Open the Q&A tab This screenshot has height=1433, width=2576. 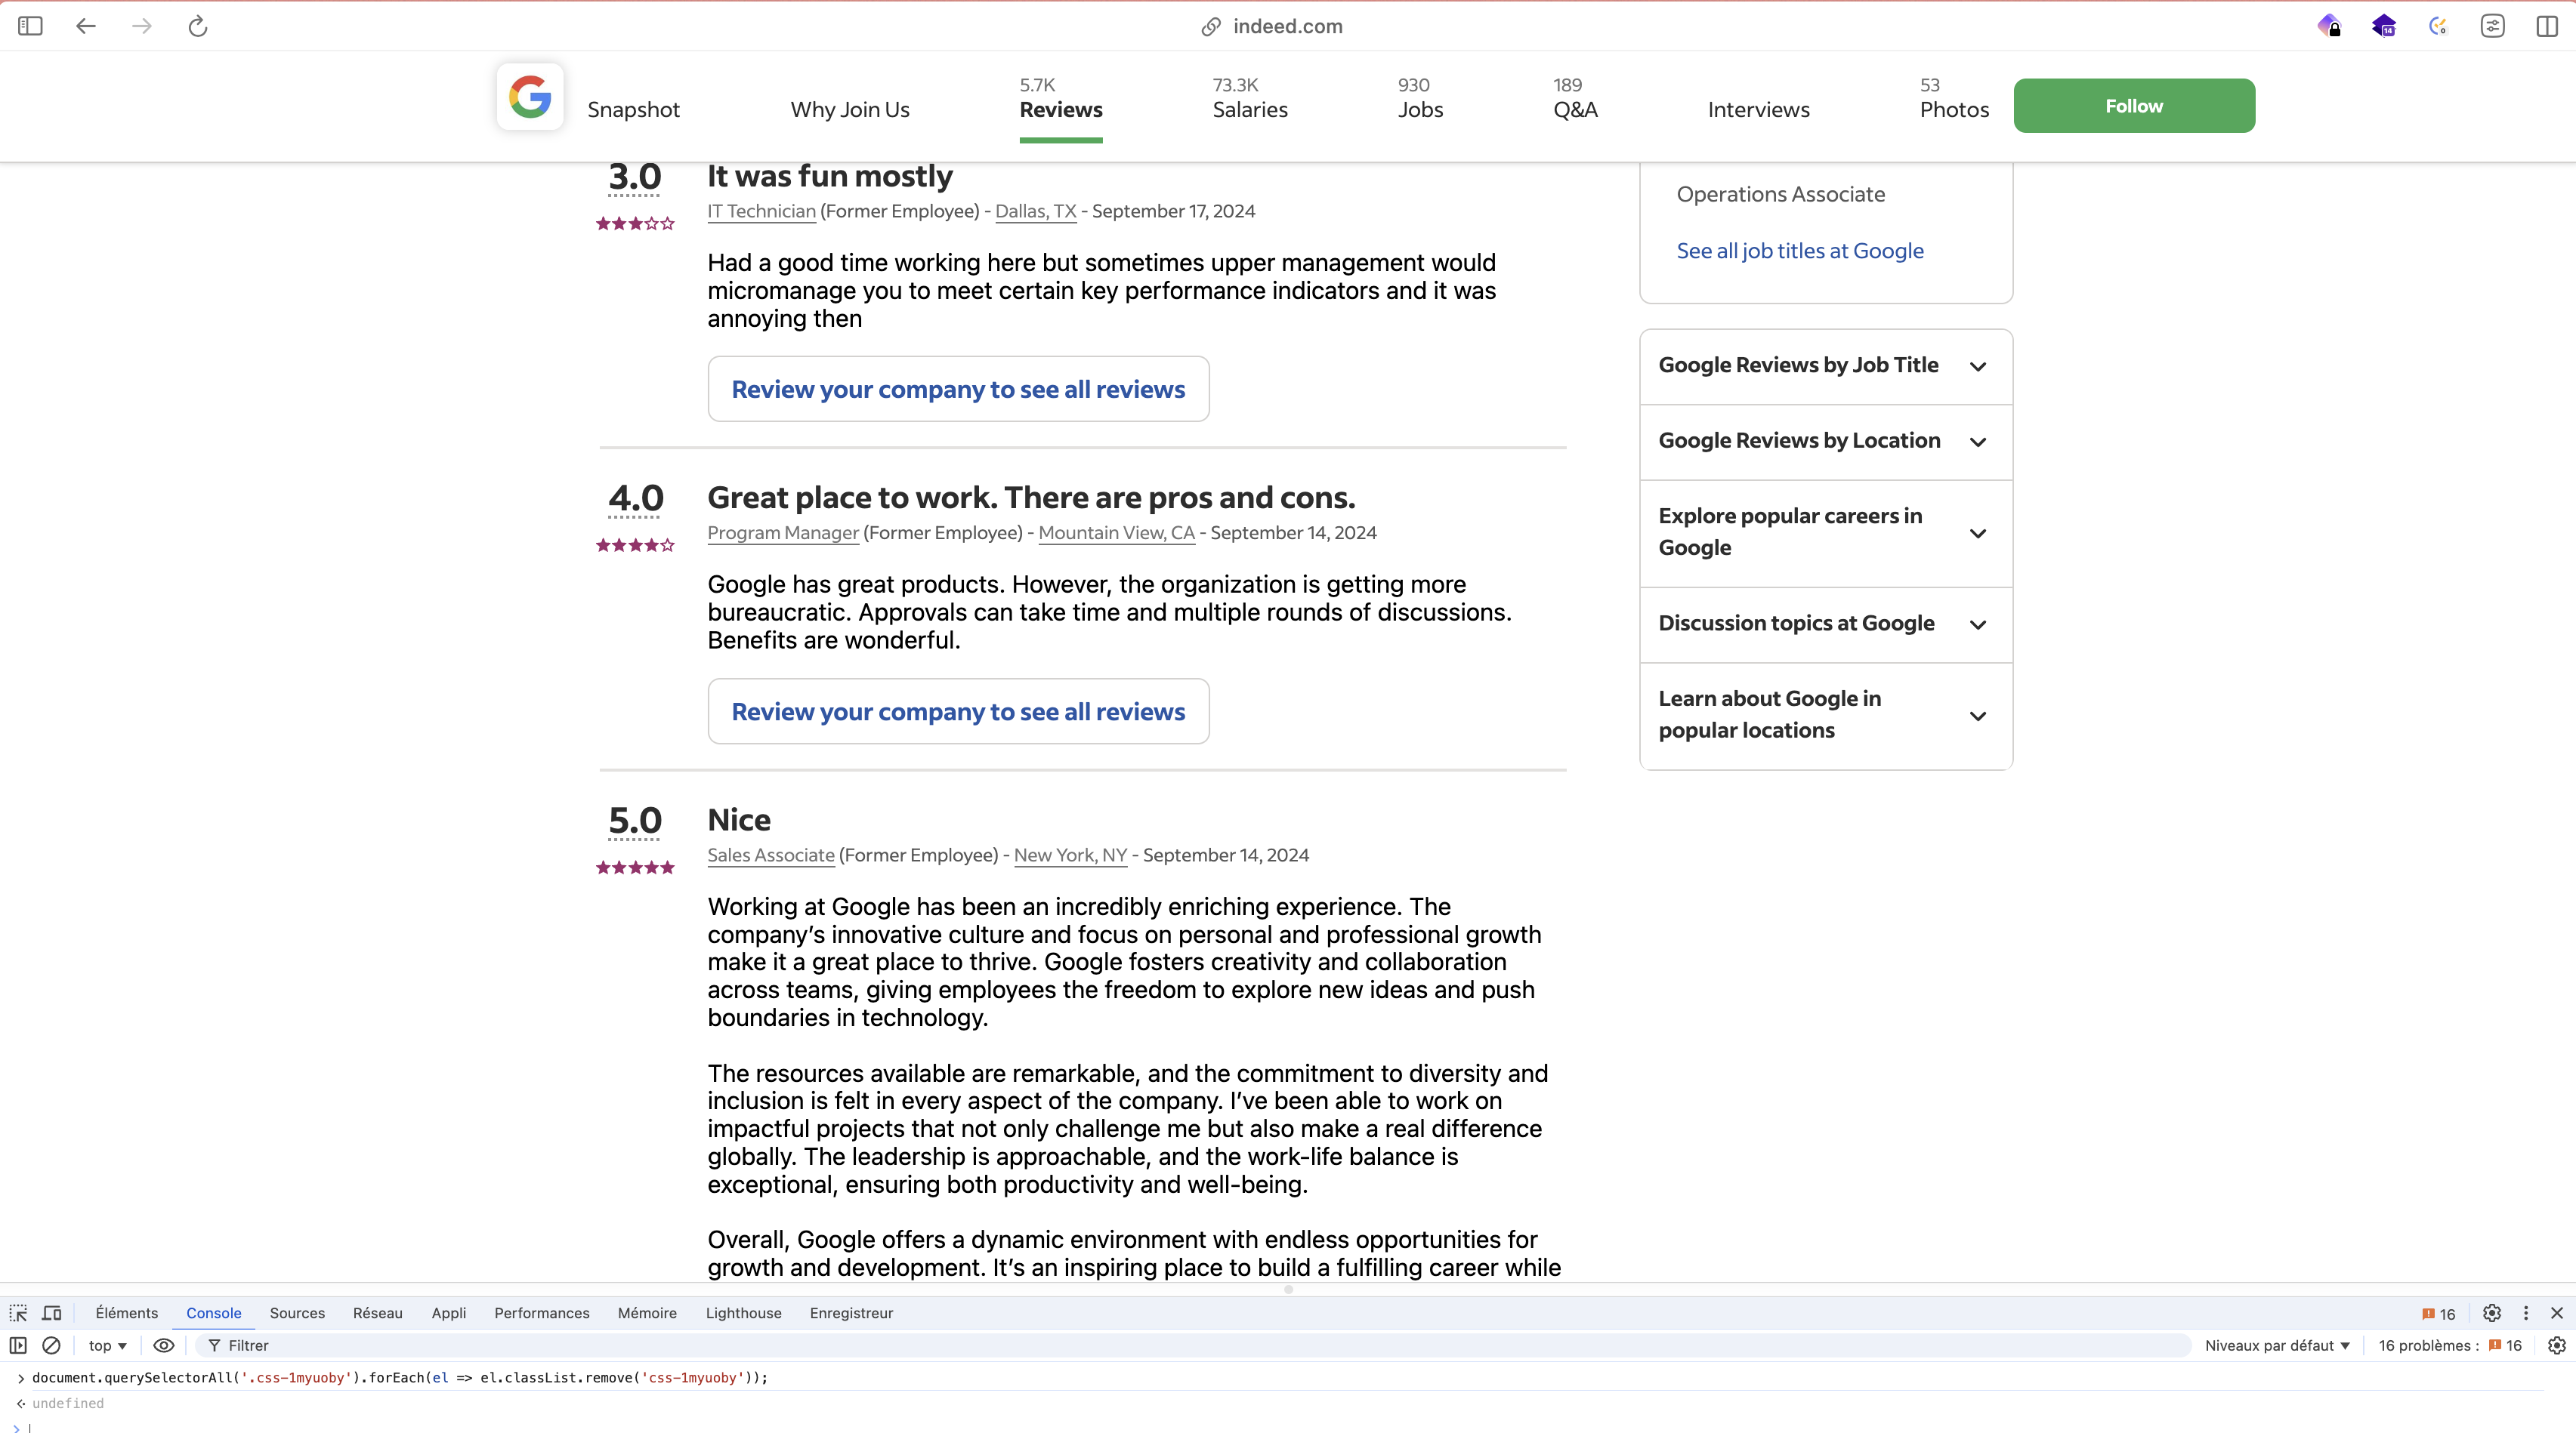tap(1575, 98)
